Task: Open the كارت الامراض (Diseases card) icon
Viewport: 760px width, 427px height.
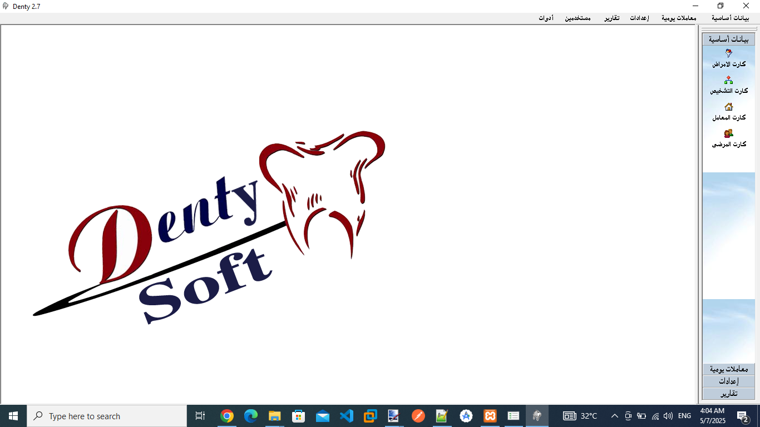Action: coord(728,54)
